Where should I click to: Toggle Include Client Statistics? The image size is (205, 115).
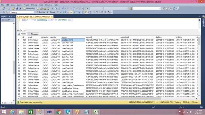(78, 12)
